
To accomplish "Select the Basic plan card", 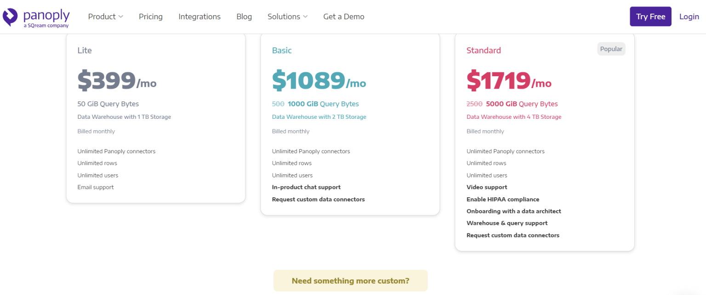I will pyautogui.click(x=350, y=124).
